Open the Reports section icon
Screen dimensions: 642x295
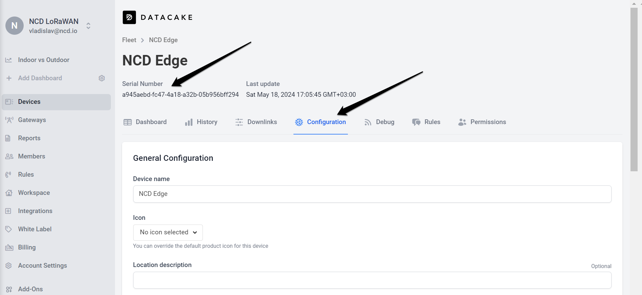8,138
